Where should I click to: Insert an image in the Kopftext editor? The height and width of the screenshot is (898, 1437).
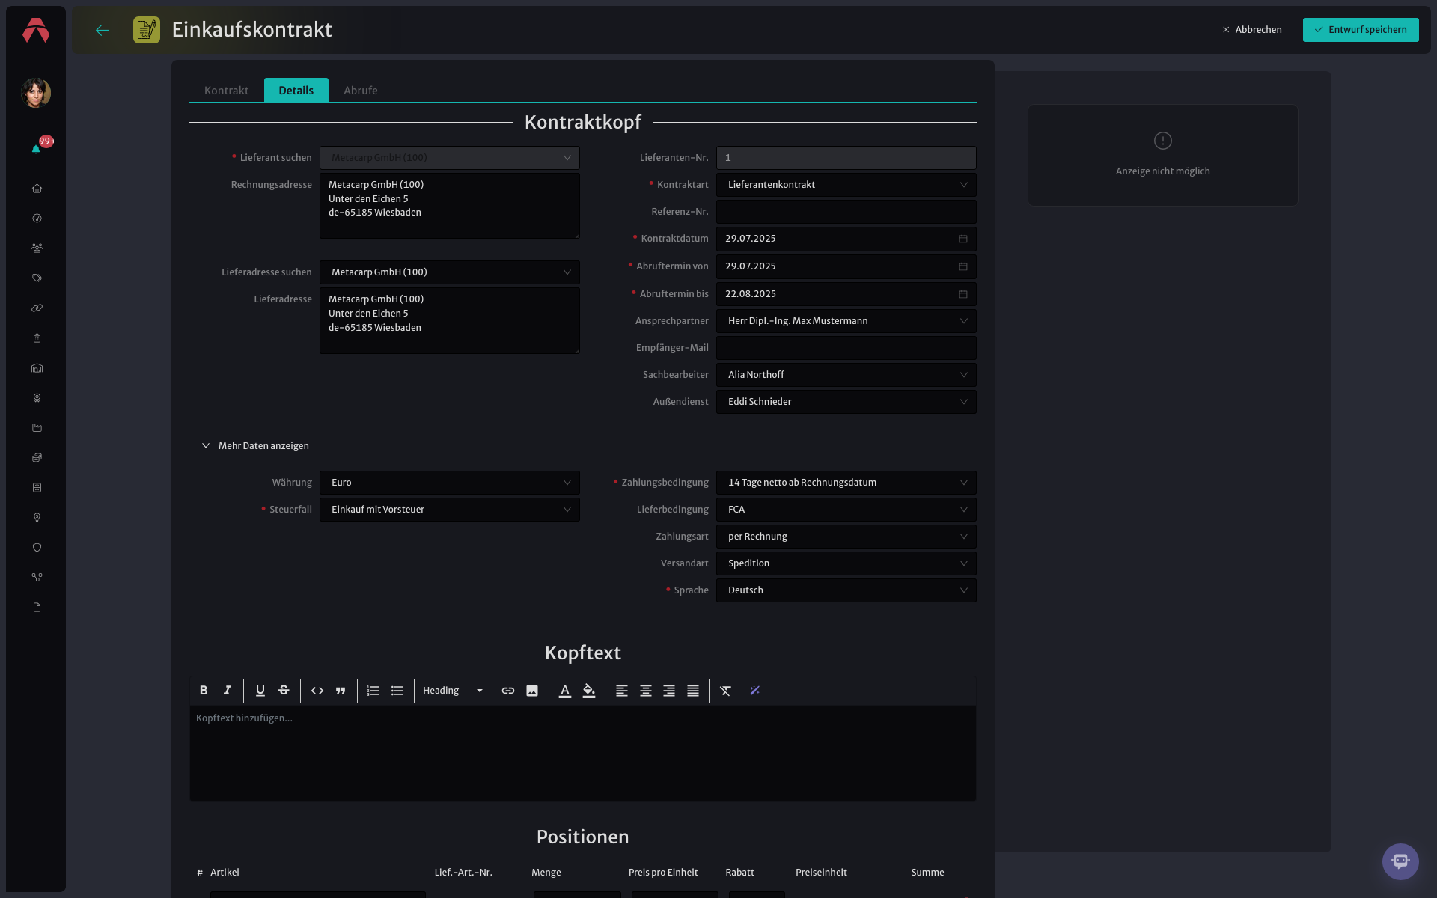coord(532,691)
